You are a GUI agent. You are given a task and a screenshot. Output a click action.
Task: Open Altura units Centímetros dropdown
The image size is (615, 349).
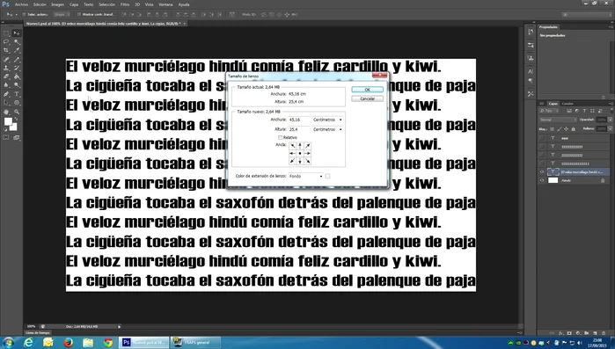point(327,129)
